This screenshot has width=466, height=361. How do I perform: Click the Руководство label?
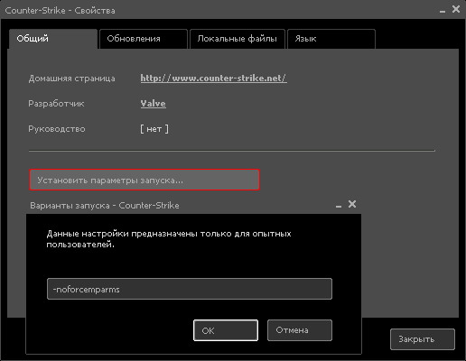(57, 129)
